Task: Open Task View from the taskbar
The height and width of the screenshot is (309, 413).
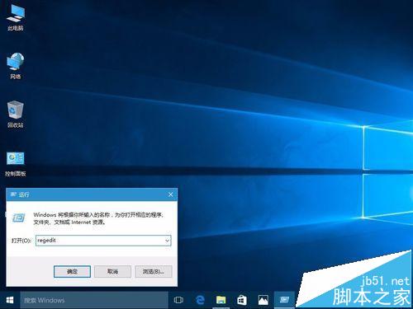Action: (178, 300)
